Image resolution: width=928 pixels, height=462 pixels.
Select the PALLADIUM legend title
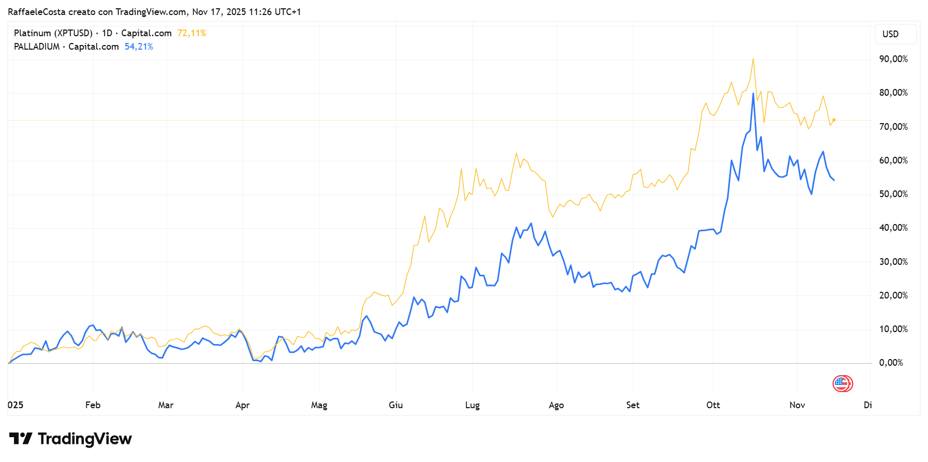[37, 47]
